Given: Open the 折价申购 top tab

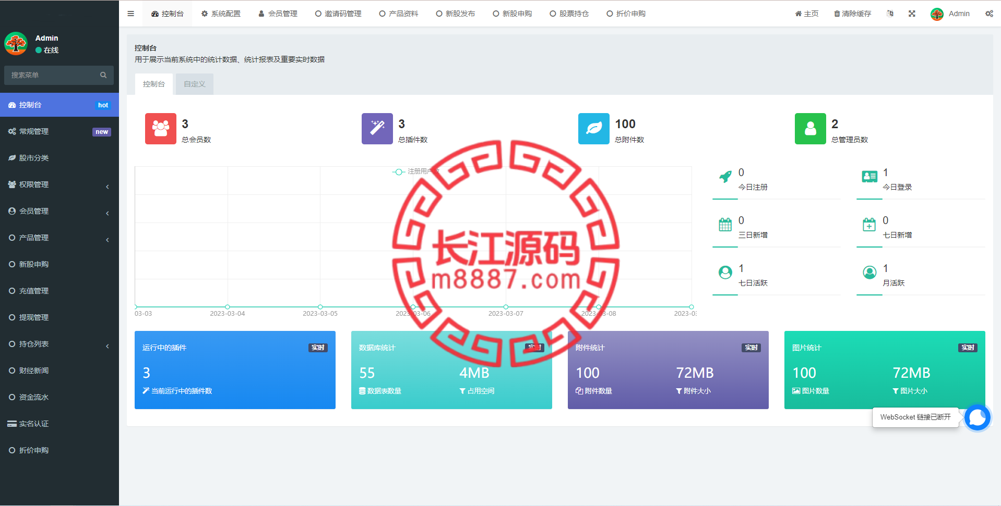Looking at the screenshot, I should (x=626, y=14).
